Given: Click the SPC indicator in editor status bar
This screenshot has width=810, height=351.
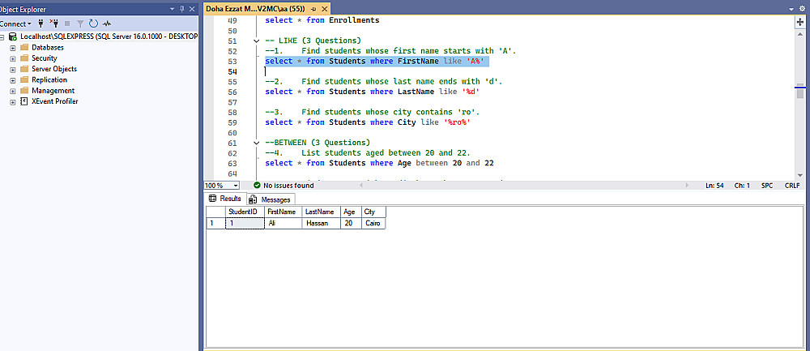Looking at the screenshot, I should (766, 186).
